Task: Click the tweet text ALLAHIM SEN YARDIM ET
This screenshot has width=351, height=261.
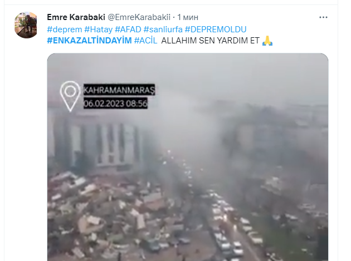Action: [210, 41]
